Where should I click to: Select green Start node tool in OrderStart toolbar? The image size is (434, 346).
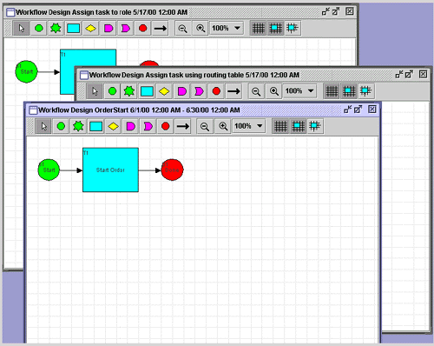61,126
